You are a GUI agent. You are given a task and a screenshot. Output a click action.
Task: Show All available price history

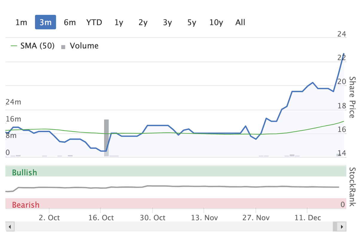240,22
